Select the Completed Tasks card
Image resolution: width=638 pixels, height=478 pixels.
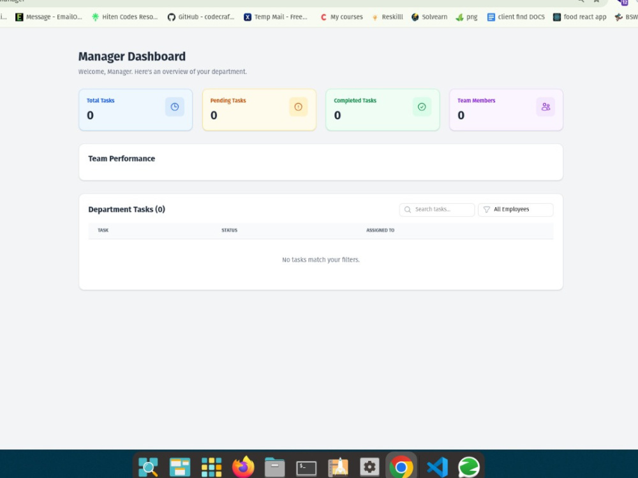383,110
